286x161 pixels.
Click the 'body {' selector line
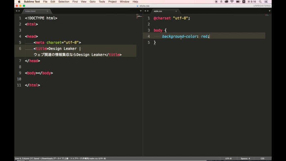point(160,30)
